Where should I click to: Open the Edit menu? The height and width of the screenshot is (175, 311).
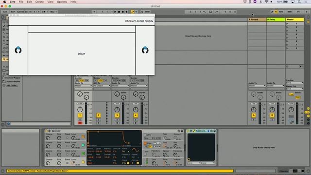[x=29, y=2]
